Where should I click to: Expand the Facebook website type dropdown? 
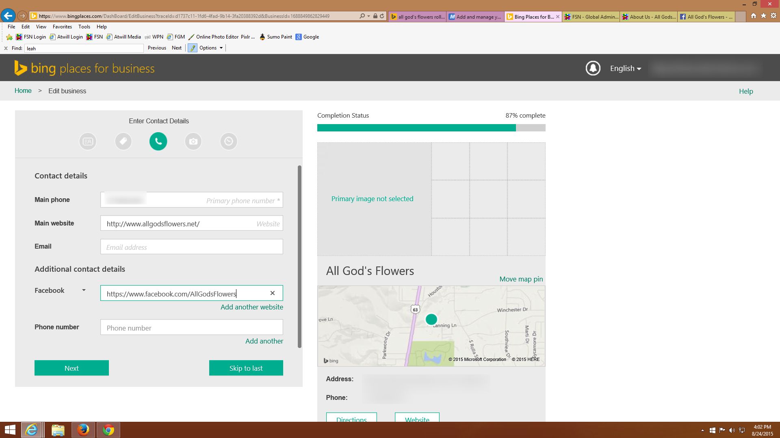(84, 290)
